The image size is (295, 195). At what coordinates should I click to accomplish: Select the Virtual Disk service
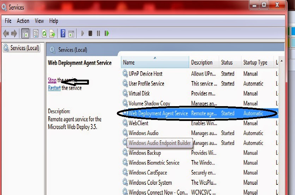click(x=139, y=93)
